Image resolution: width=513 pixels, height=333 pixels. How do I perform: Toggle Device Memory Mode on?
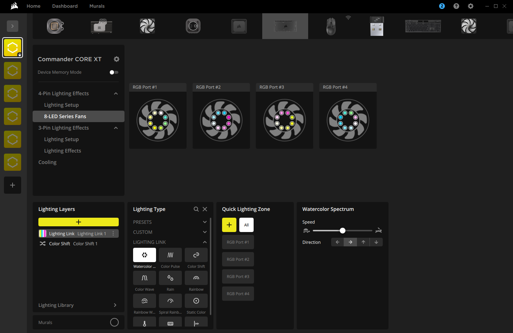point(113,72)
